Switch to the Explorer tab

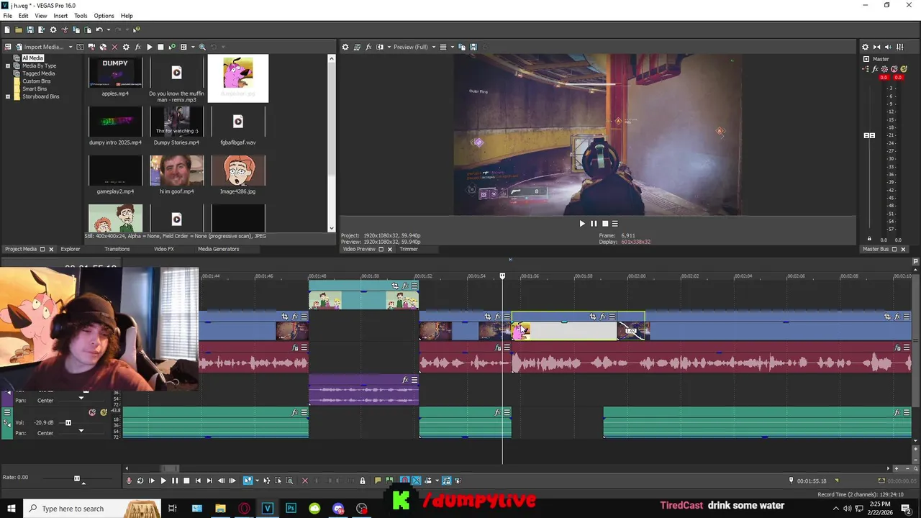(71, 249)
